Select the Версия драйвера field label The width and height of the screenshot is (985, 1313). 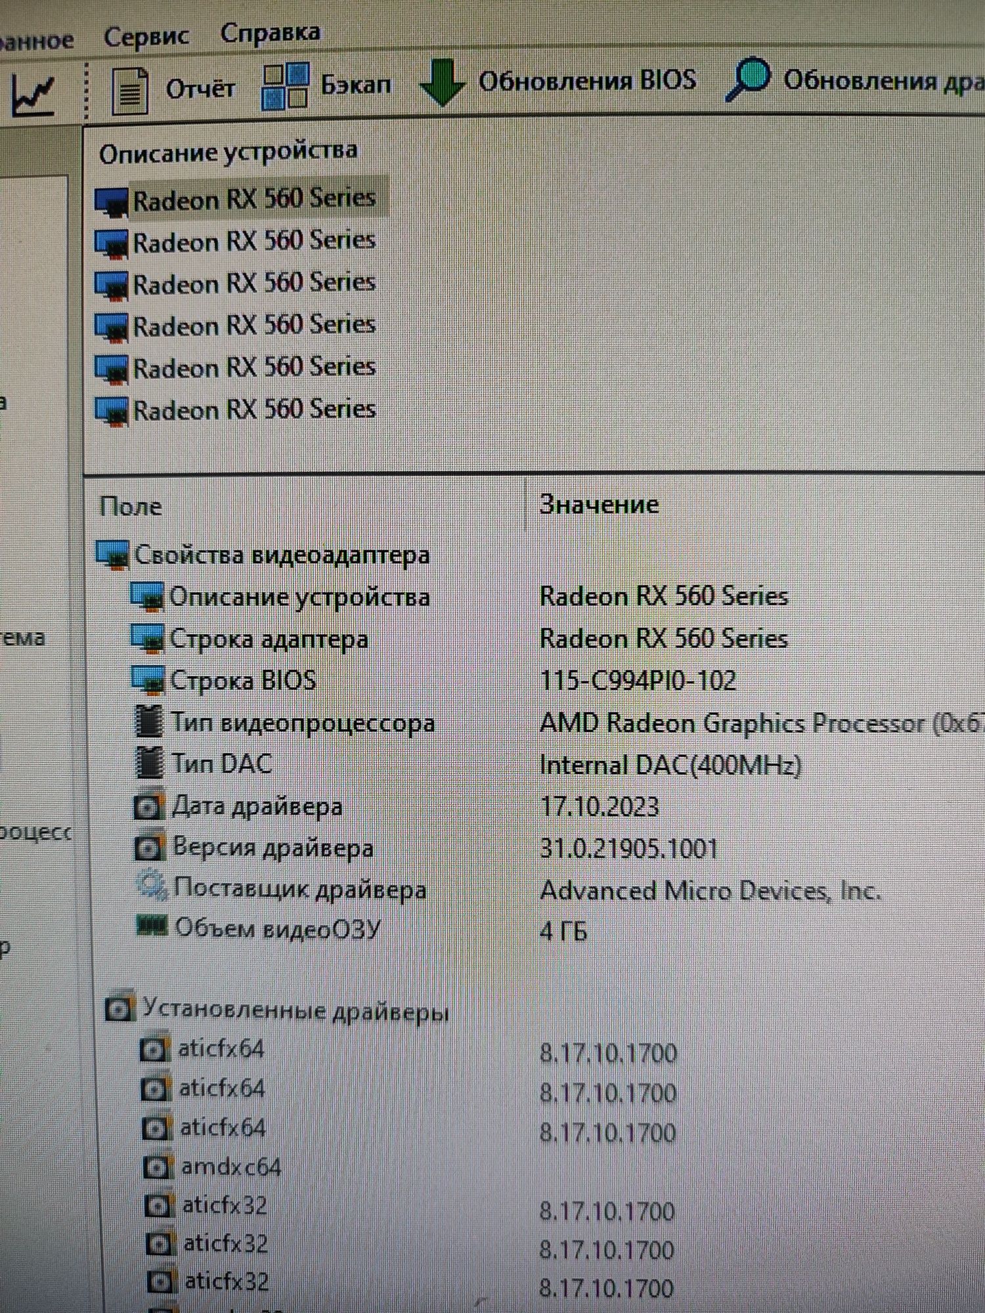click(x=273, y=848)
